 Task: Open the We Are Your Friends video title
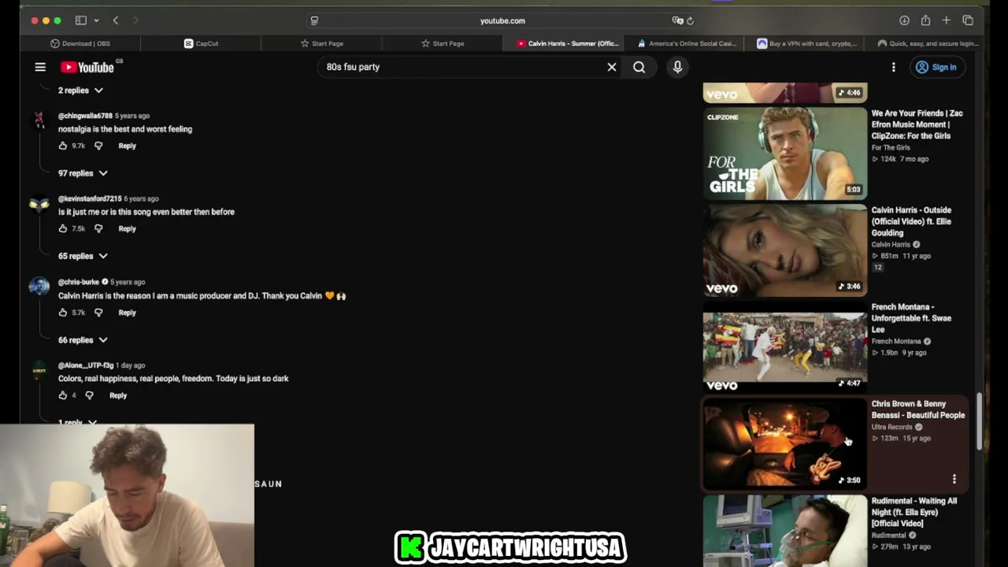(917, 124)
